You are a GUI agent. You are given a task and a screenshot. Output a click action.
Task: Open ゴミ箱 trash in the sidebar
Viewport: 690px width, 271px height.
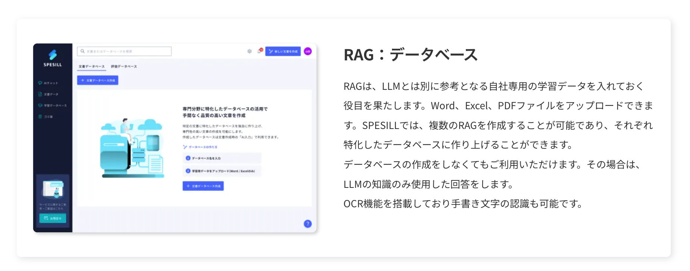(x=46, y=117)
